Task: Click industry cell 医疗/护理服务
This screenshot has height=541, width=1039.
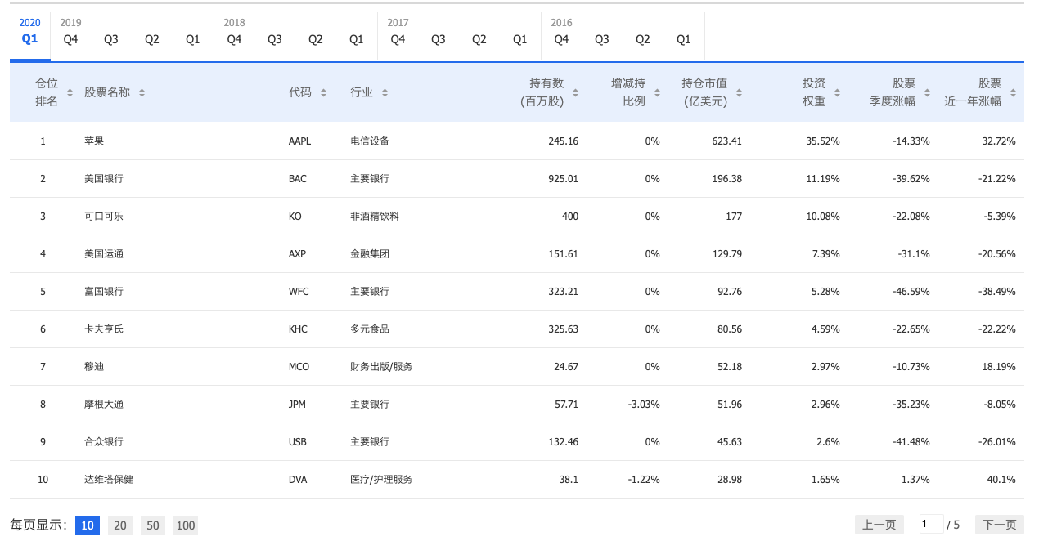Action: tap(381, 480)
